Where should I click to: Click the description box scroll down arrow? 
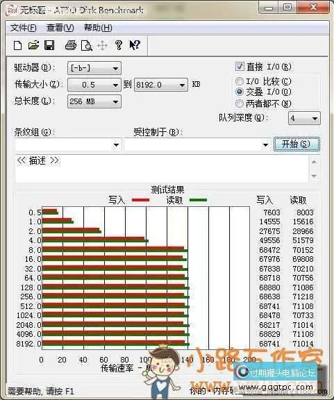pos(314,176)
